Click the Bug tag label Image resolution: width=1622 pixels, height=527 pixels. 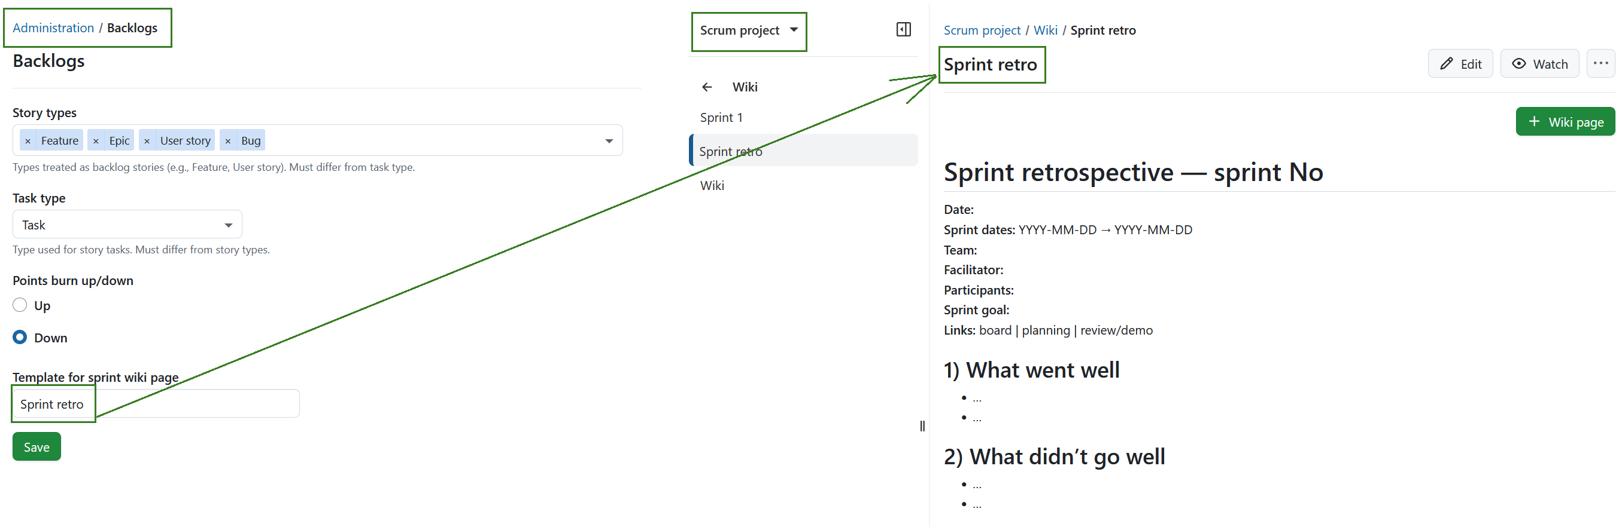point(251,141)
